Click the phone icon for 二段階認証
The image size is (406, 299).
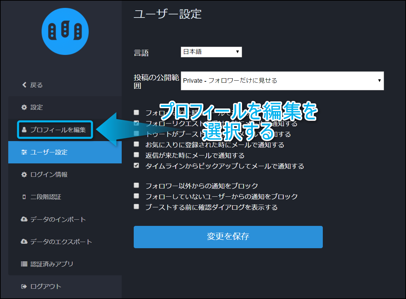24,197
